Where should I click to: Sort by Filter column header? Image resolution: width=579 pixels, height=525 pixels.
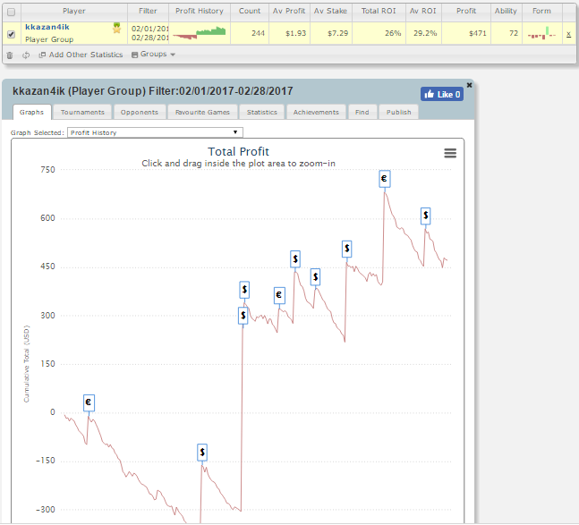148,11
